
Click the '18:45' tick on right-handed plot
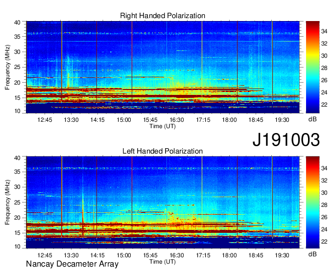256,120
